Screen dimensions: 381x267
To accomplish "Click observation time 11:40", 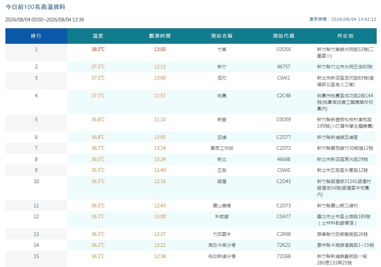I will pyautogui.click(x=160, y=170).
